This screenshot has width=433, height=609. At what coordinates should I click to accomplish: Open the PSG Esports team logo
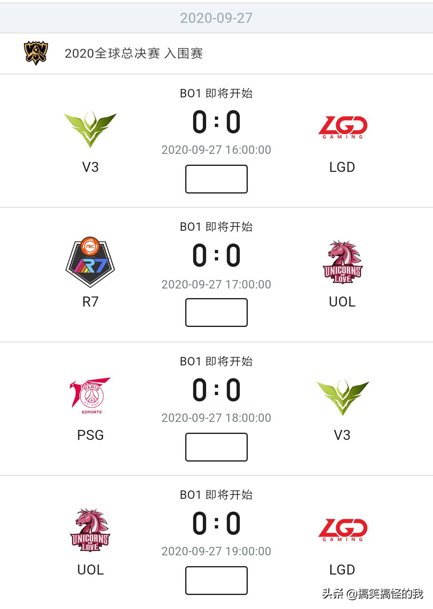tap(91, 395)
